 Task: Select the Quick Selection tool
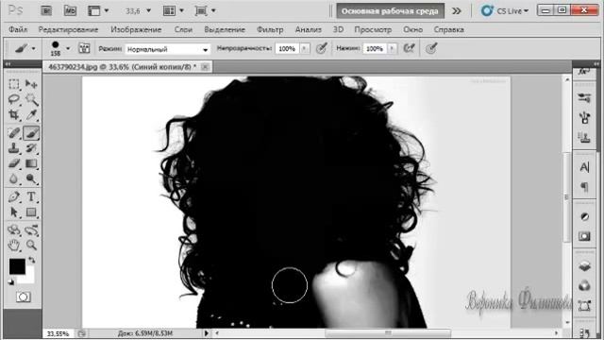click(31, 99)
